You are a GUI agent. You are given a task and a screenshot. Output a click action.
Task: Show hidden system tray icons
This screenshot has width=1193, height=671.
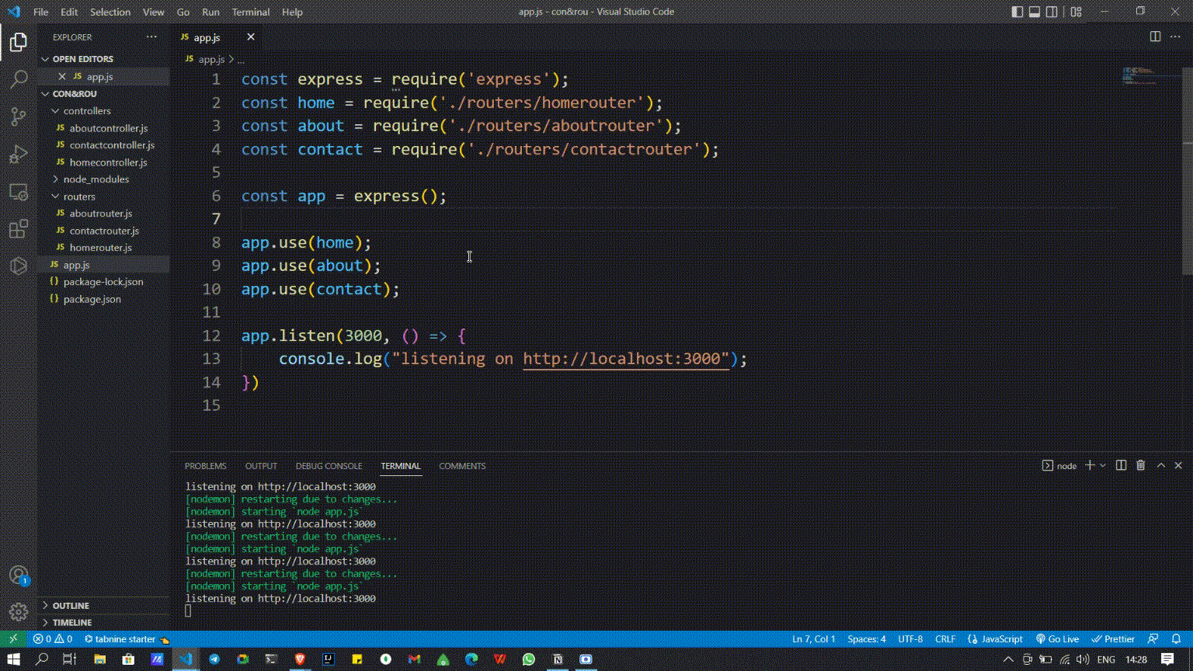pos(1008,659)
